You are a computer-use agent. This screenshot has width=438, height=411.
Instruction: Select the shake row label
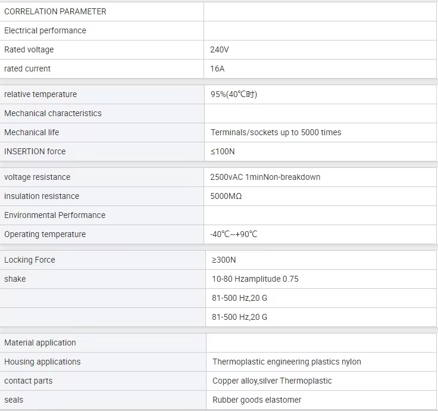pyautogui.click(x=15, y=279)
